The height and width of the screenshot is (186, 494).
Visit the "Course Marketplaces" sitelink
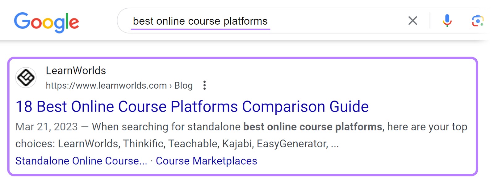coord(206,160)
